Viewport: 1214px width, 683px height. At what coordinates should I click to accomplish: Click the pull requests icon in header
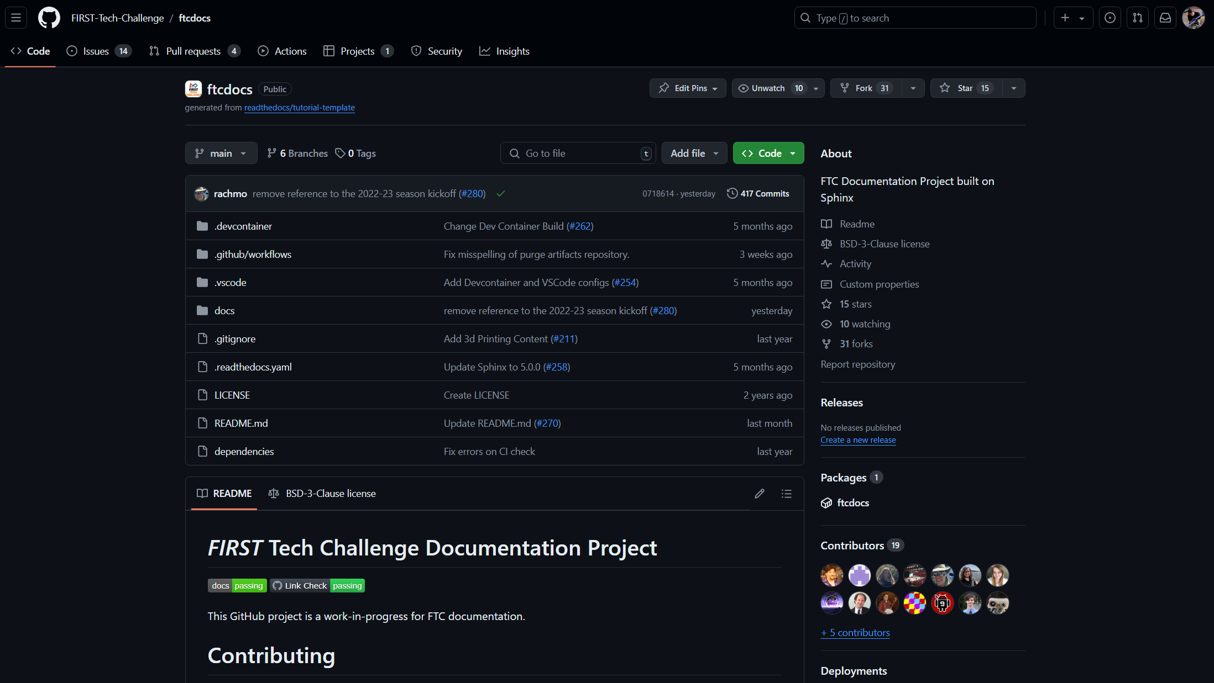[x=1137, y=18]
